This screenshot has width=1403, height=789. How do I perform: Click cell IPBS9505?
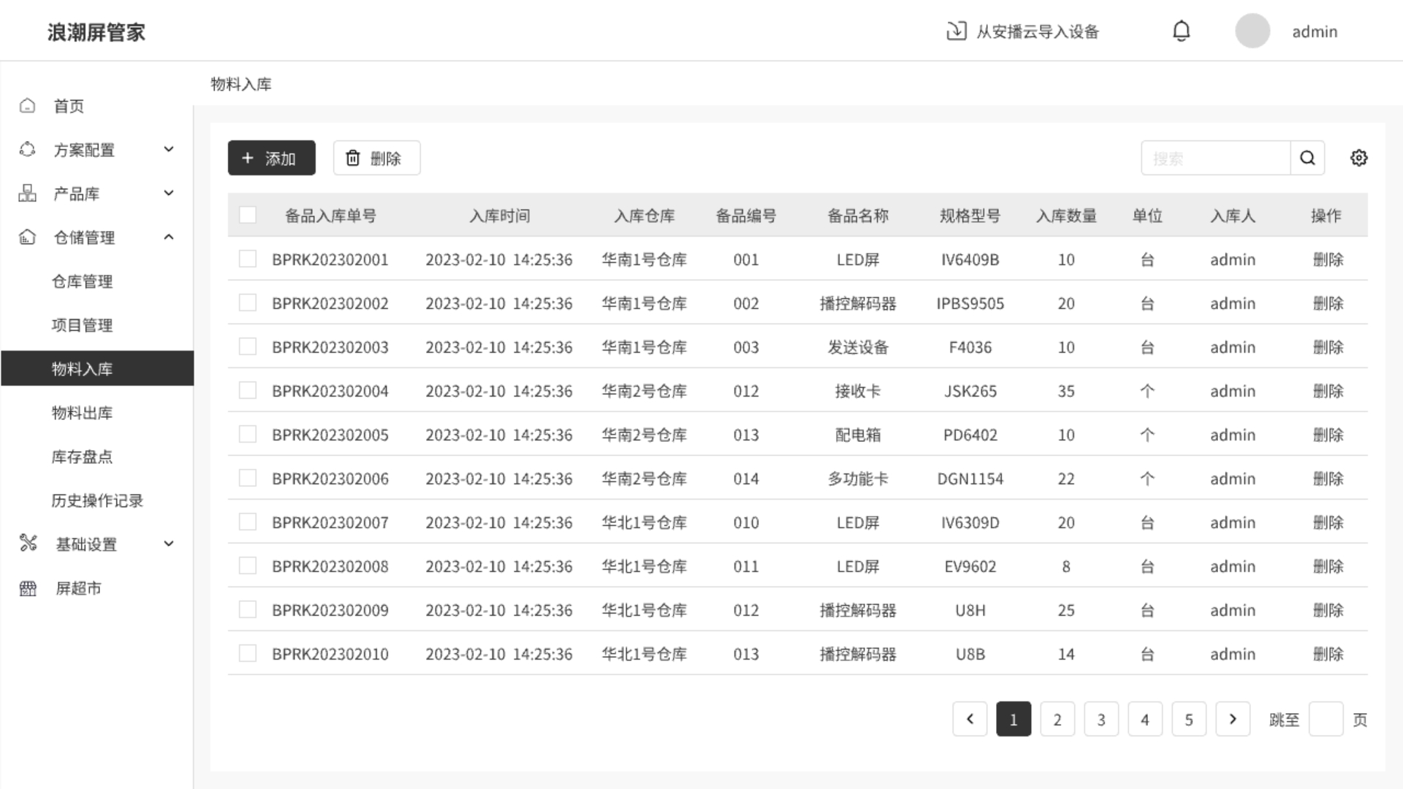point(970,303)
